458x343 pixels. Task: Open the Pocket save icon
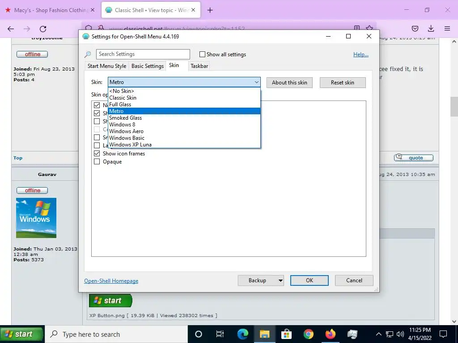[415, 29]
